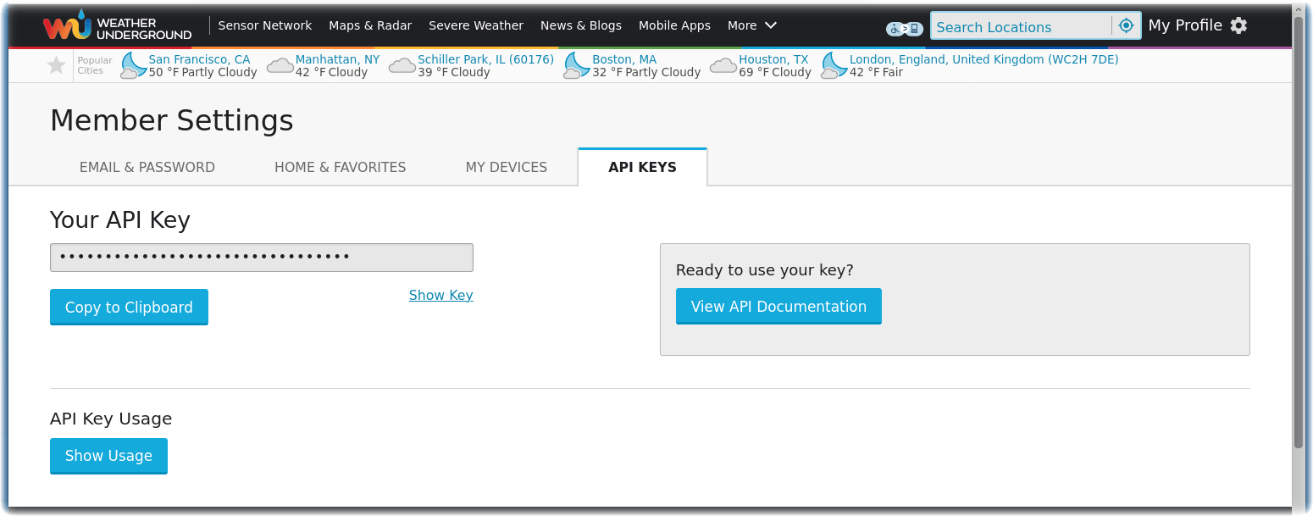Select the favorites star near Popular Cities

[x=56, y=64]
